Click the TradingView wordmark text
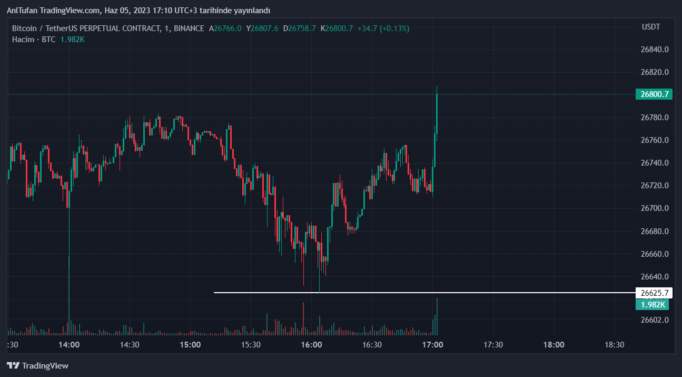This screenshot has width=682, height=377. point(45,366)
